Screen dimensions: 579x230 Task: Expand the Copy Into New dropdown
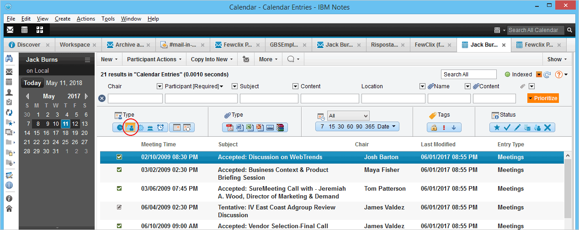click(x=212, y=59)
